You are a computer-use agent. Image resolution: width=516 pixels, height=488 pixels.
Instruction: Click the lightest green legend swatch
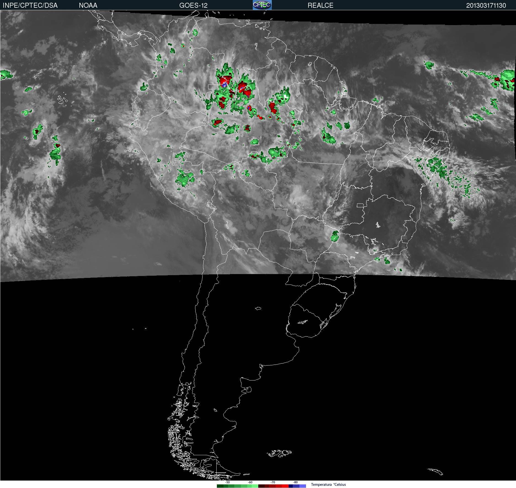click(x=255, y=486)
